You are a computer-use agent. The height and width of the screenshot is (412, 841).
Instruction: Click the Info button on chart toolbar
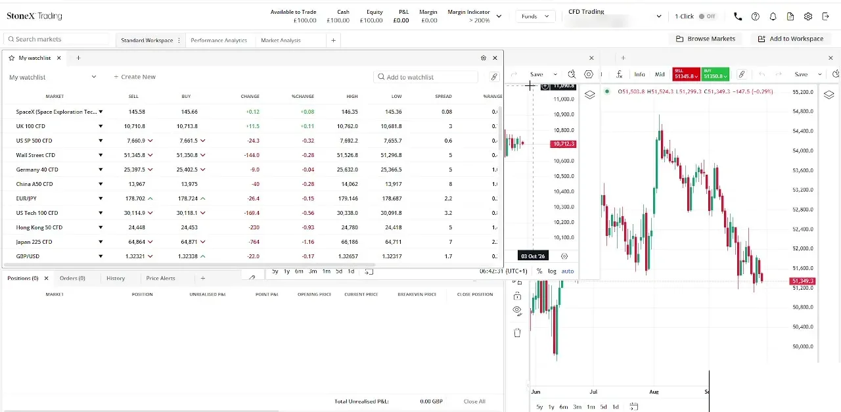pos(639,74)
